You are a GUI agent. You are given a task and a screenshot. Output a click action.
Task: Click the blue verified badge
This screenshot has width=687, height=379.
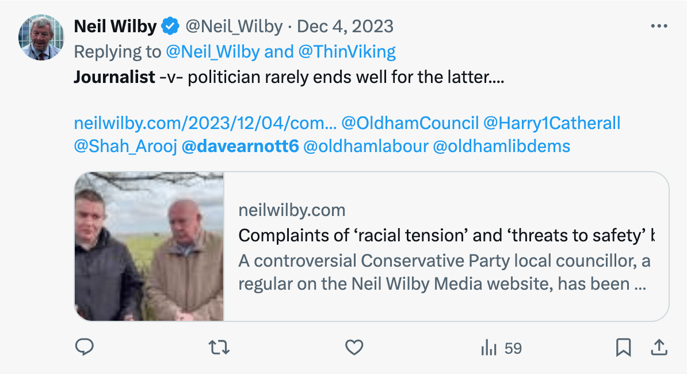tap(170, 26)
